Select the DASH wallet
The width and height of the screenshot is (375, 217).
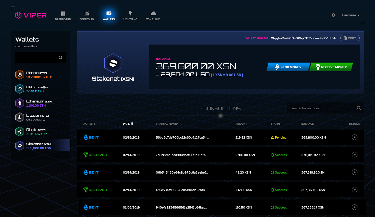pos(41,89)
